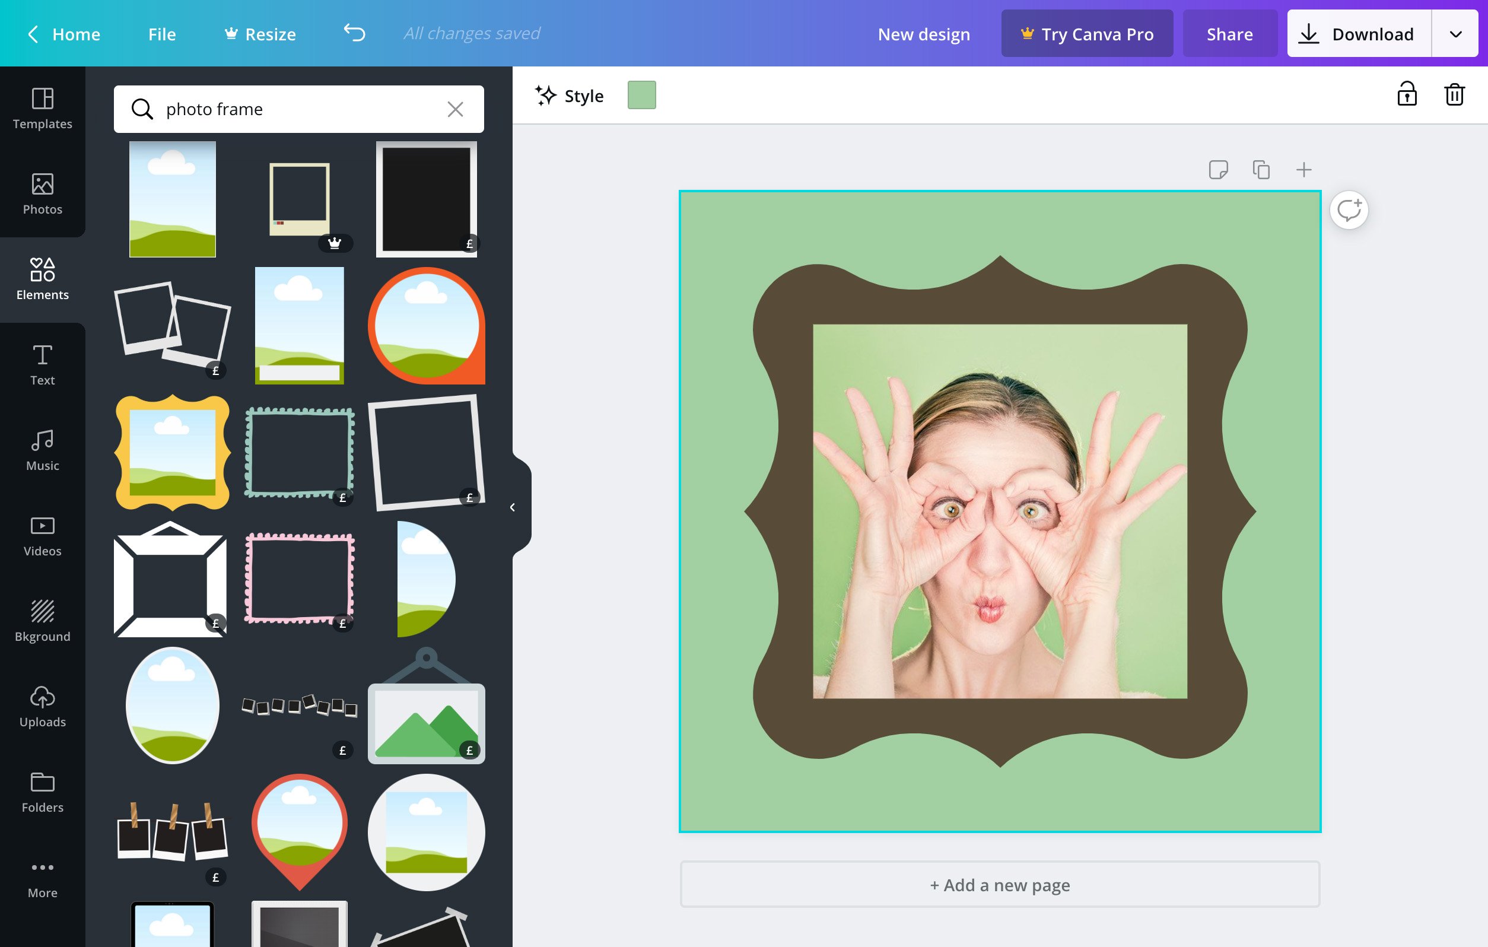Click the search input field

[x=298, y=107]
